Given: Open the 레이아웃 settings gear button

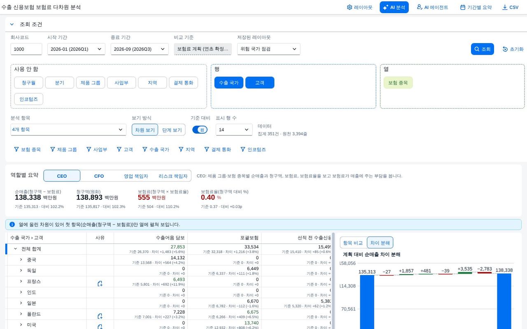Looking at the screenshot, I should [x=359, y=7].
